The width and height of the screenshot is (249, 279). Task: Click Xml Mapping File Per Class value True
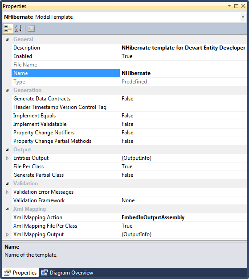coord(127,226)
